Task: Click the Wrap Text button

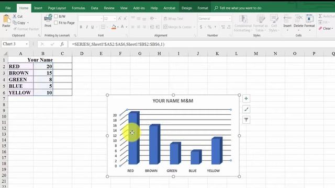Action: (173, 19)
